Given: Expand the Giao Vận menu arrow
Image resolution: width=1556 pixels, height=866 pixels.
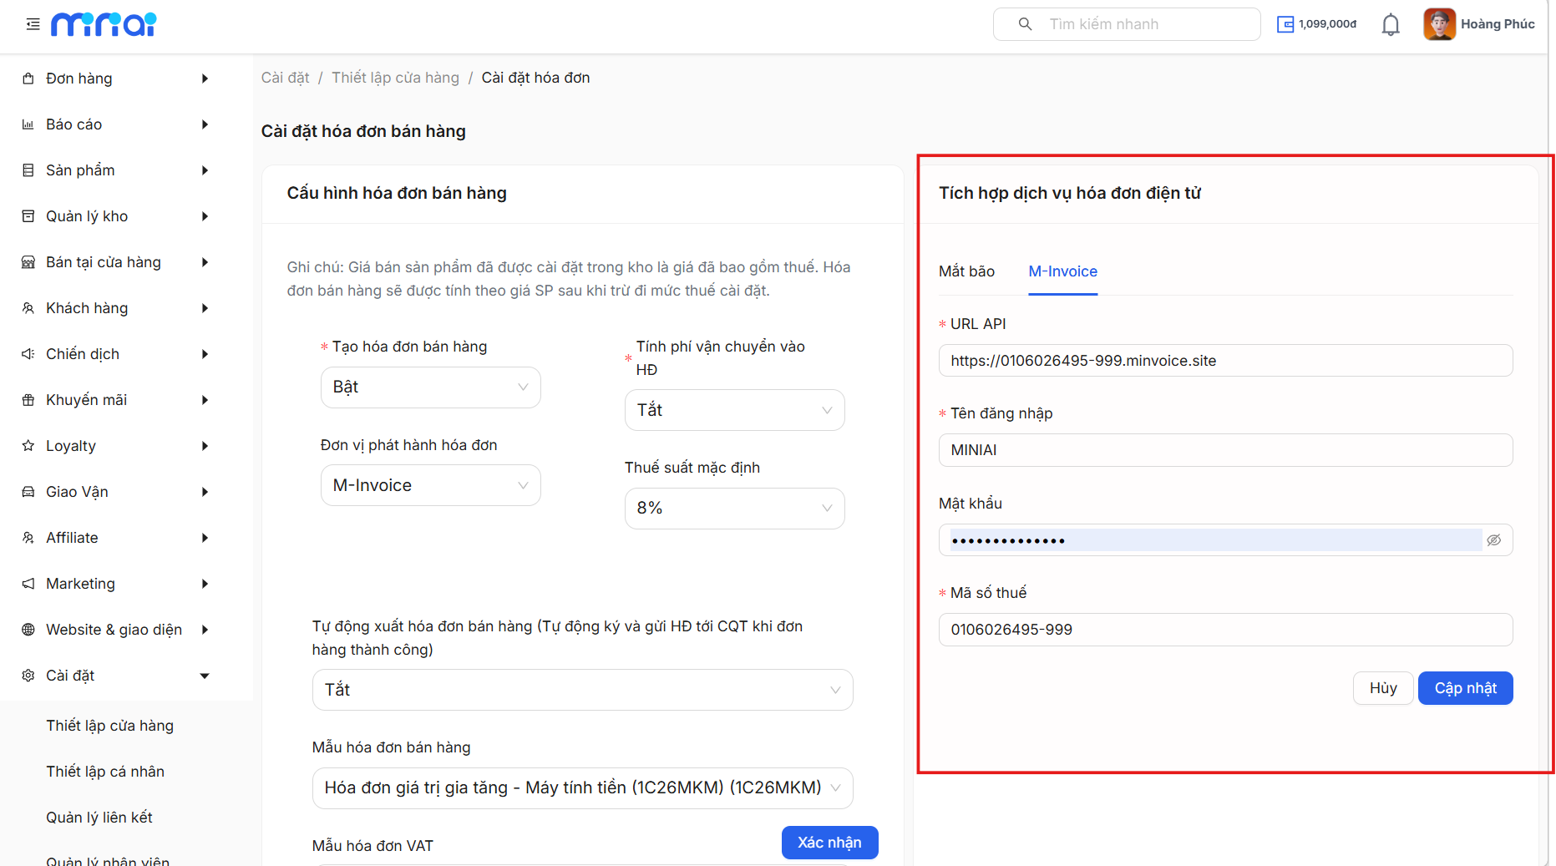Looking at the screenshot, I should (205, 492).
